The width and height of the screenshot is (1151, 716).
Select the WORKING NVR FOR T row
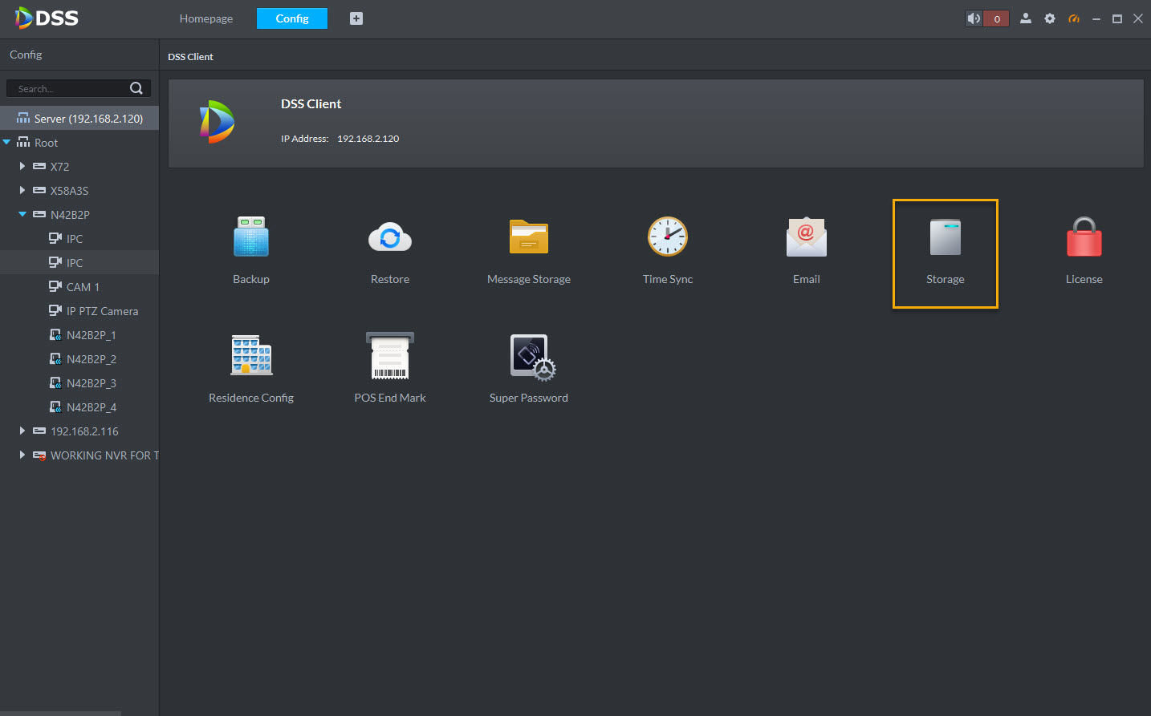79,455
